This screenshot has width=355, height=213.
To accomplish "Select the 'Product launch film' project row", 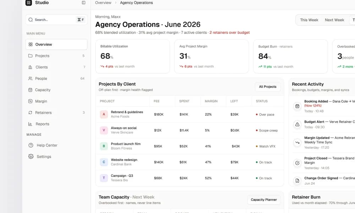I will 190,146.
